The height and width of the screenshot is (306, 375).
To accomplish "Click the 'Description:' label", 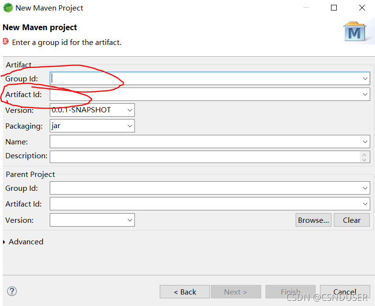I will 26,156.
